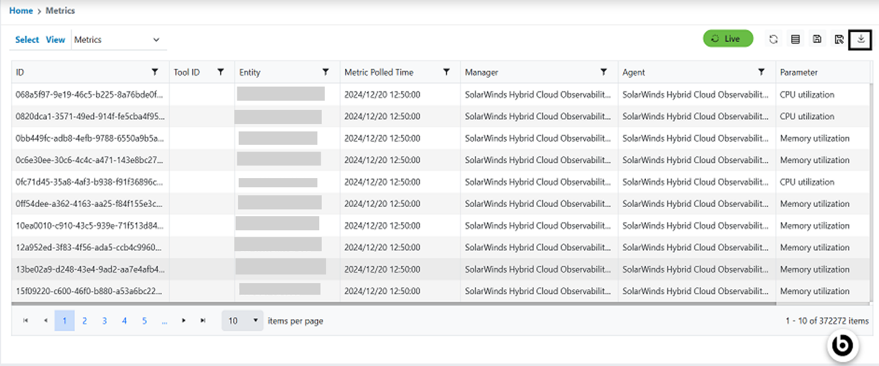Go to the next page arrow
This screenshot has height=366, width=879.
point(183,321)
